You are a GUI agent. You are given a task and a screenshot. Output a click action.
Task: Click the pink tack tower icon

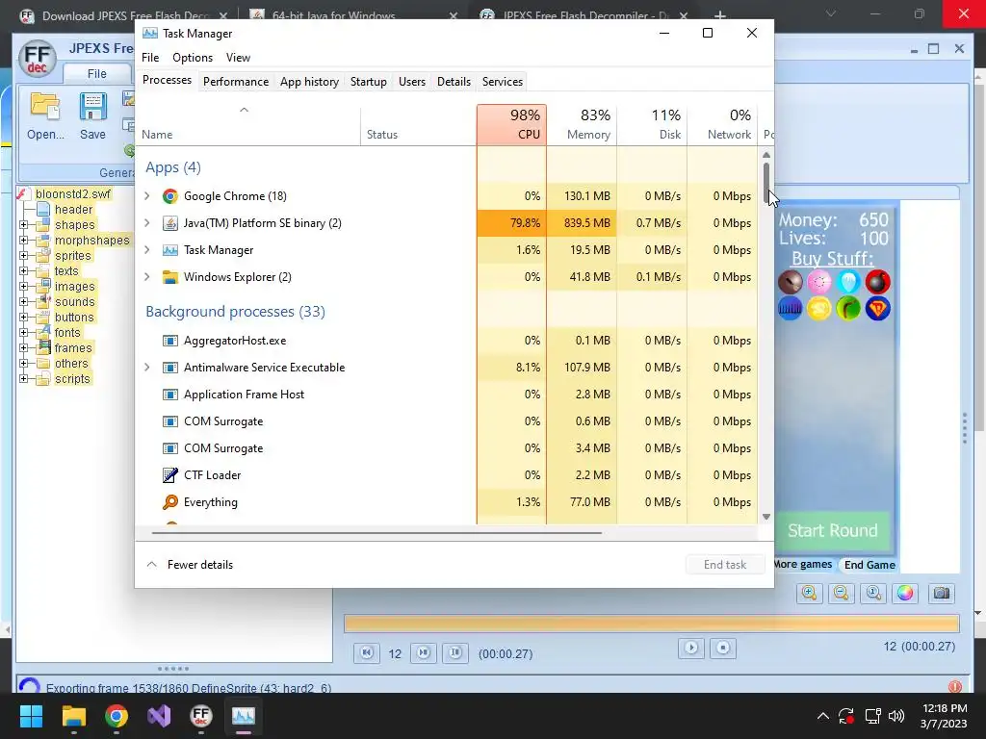pos(819,282)
